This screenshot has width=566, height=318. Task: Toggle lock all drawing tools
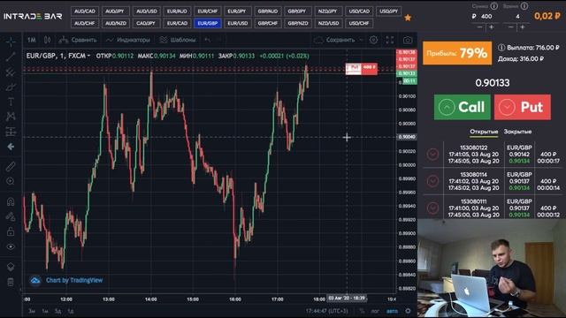point(11,231)
